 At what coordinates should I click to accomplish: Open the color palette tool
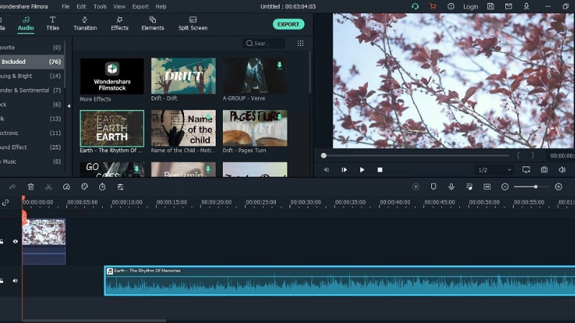pos(84,187)
